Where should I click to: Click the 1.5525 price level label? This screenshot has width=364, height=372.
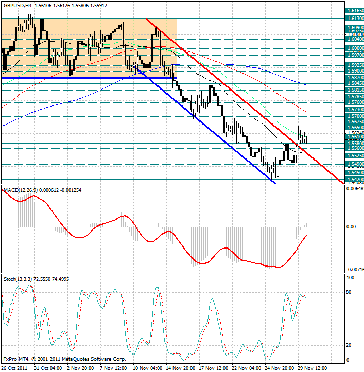(355, 155)
